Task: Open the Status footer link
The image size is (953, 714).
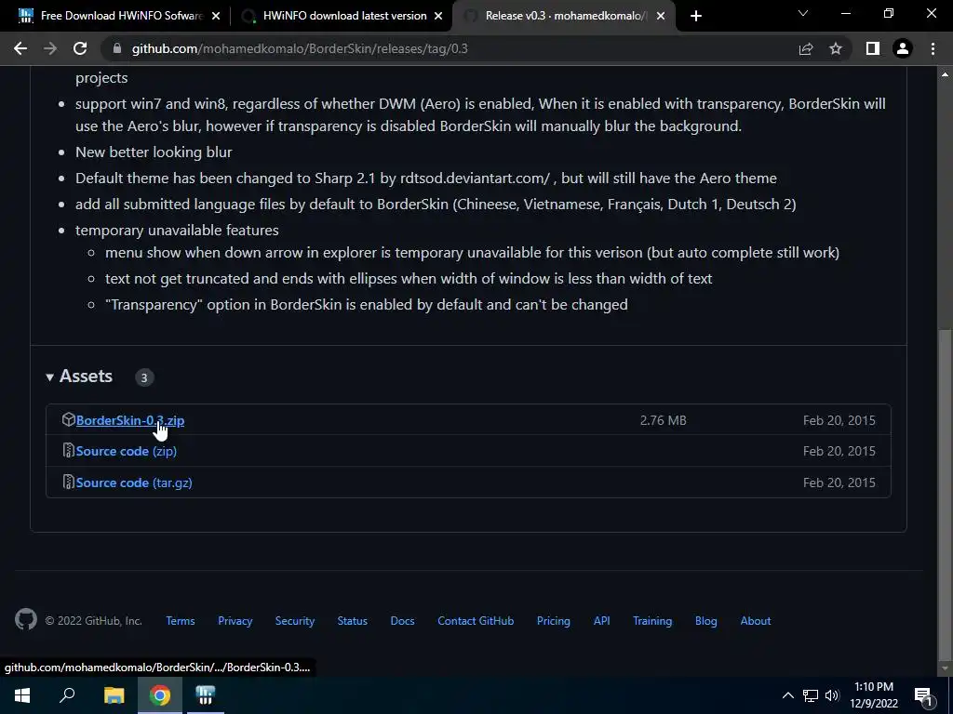Action: click(353, 621)
